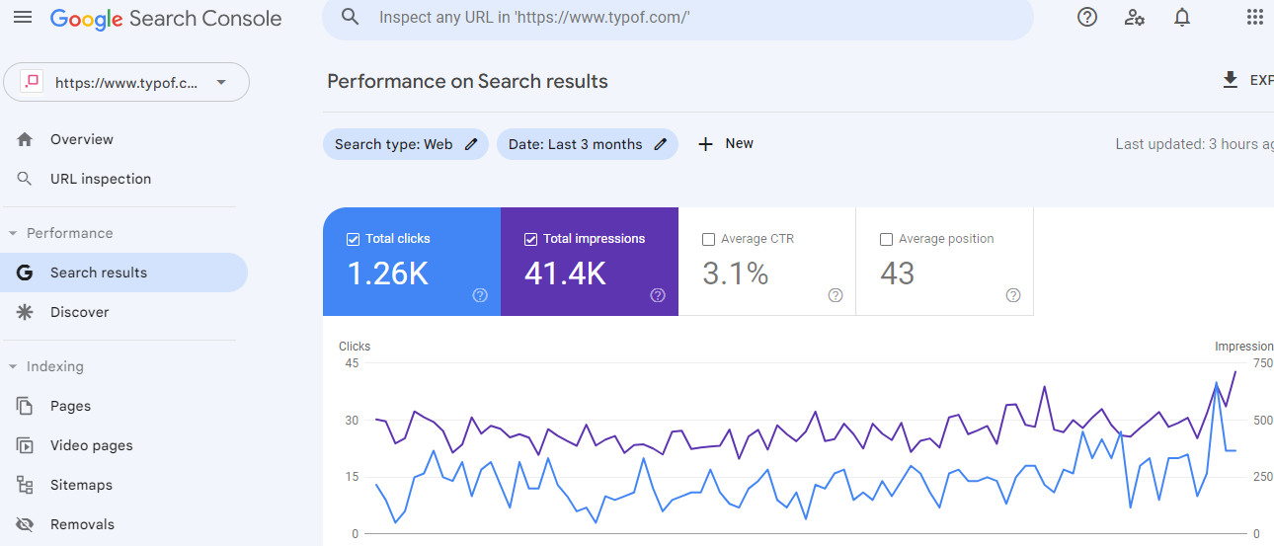Uncheck the Total impressions checkbox
The width and height of the screenshot is (1274, 546).
tap(530, 239)
